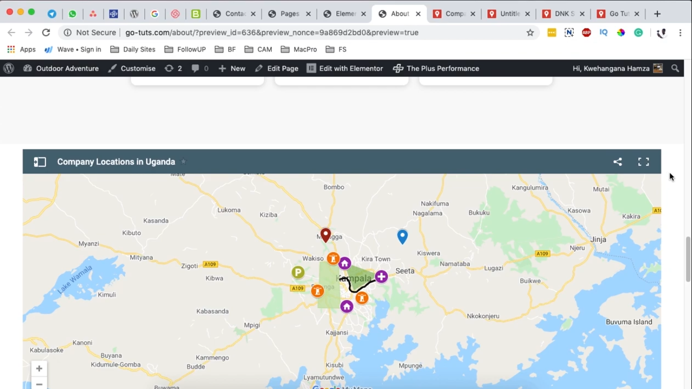Open the New content menu

pyautogui.click(x=232, y=68)
